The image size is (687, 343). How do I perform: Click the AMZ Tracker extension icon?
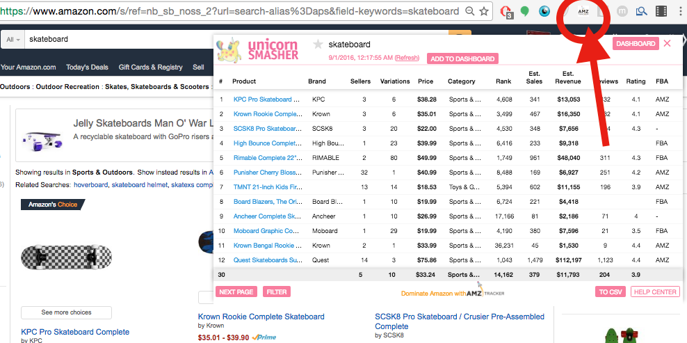click(583, 12)
